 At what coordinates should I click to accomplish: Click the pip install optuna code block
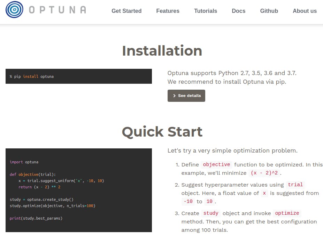[x=78, y=76]
